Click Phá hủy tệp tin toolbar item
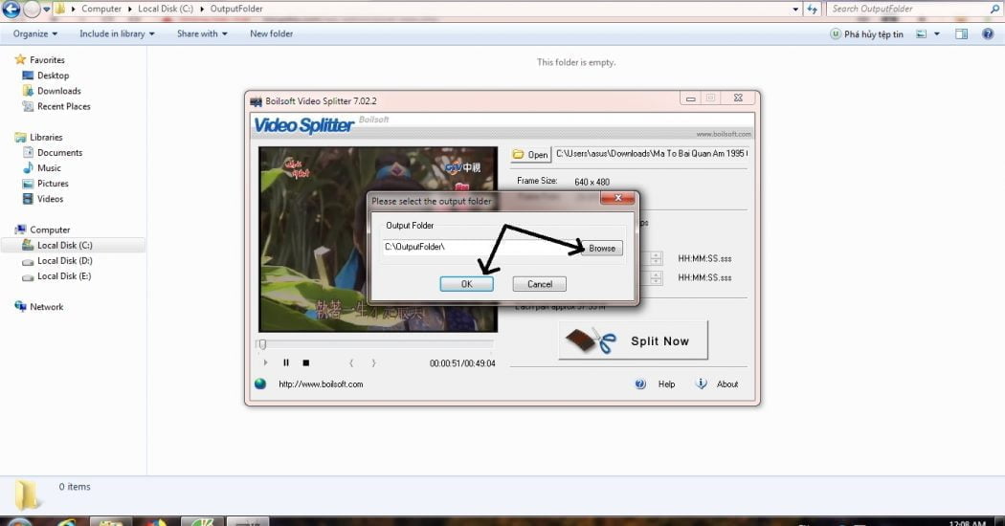 [x=866, y=34]
